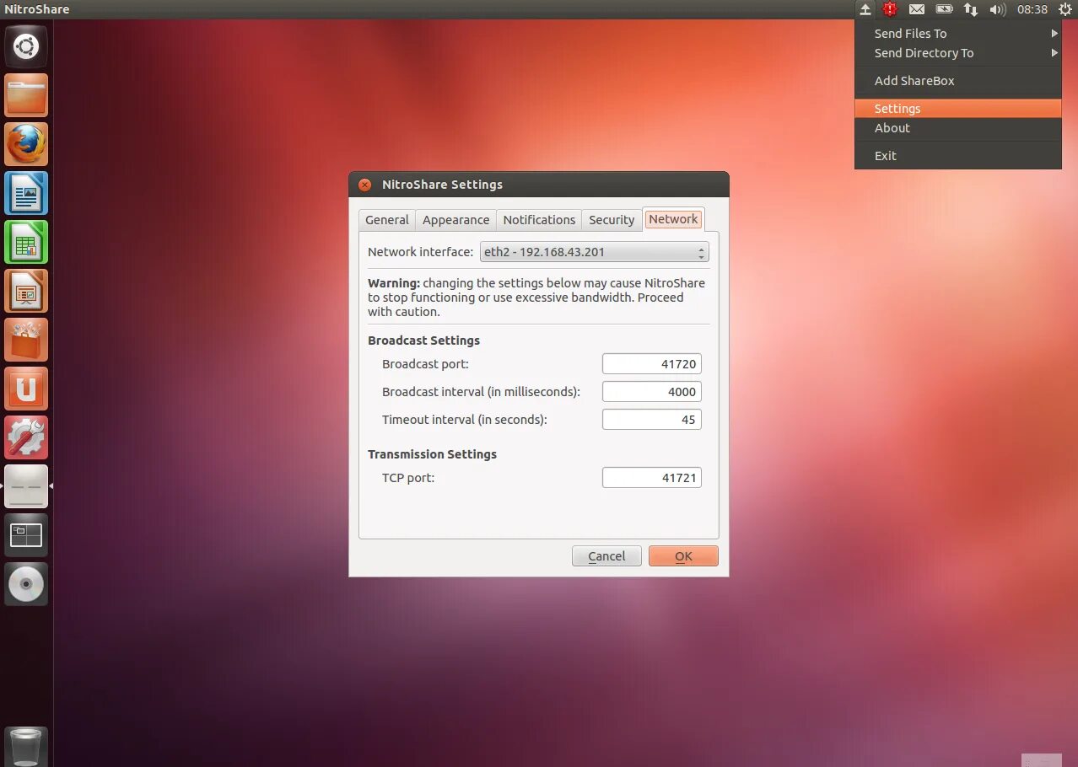This screenshot has height=767, width=1078.
Task: Click the 'Broadcast port:' label
Action: (425, 364)
